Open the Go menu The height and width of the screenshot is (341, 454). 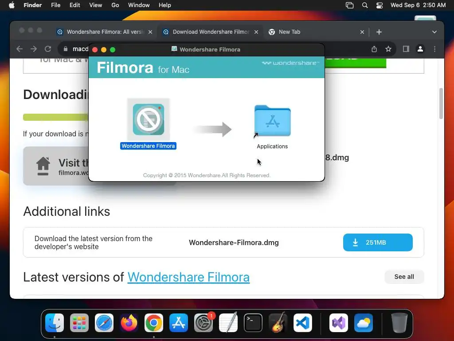tap(115, 5)
